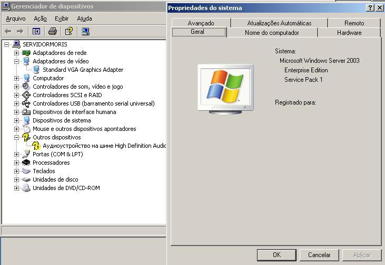
Task: Expand Dispositivos de interface humana node
Action: (16, 112)
